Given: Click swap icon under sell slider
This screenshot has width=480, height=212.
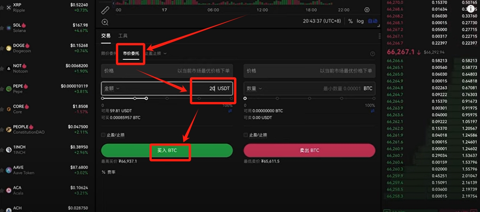Looking at the screenshot, I should click(x=372, y=111).
